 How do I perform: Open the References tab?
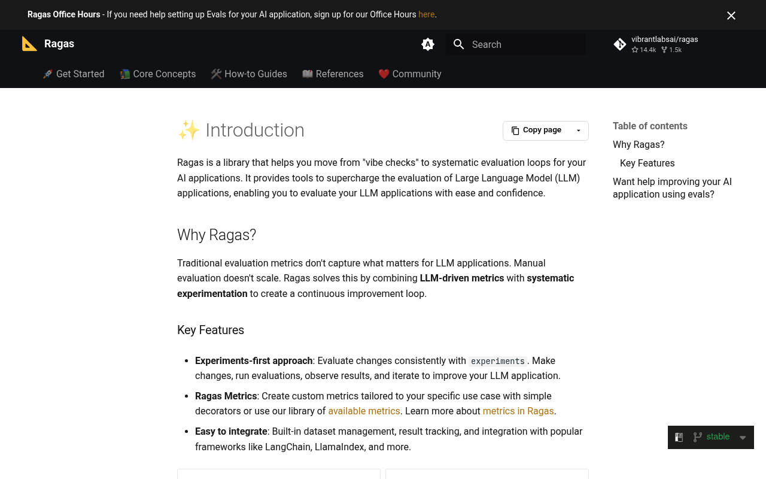point(333,74)
